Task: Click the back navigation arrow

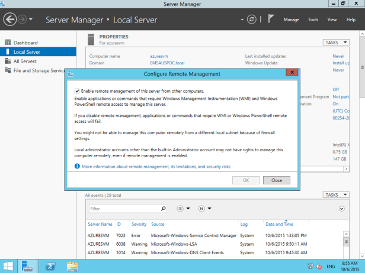Action: [10, 19]
